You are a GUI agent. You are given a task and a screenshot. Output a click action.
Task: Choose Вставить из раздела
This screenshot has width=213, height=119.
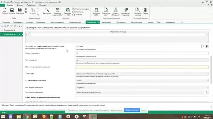[x=81, y=9]
